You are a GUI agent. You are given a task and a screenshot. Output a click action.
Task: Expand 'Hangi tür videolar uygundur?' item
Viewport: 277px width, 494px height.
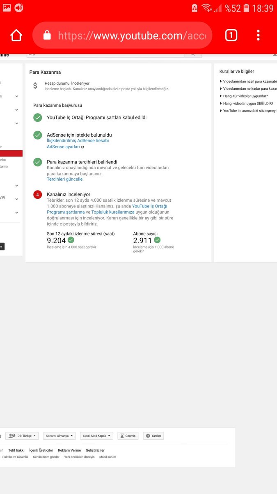click(244, 96)
